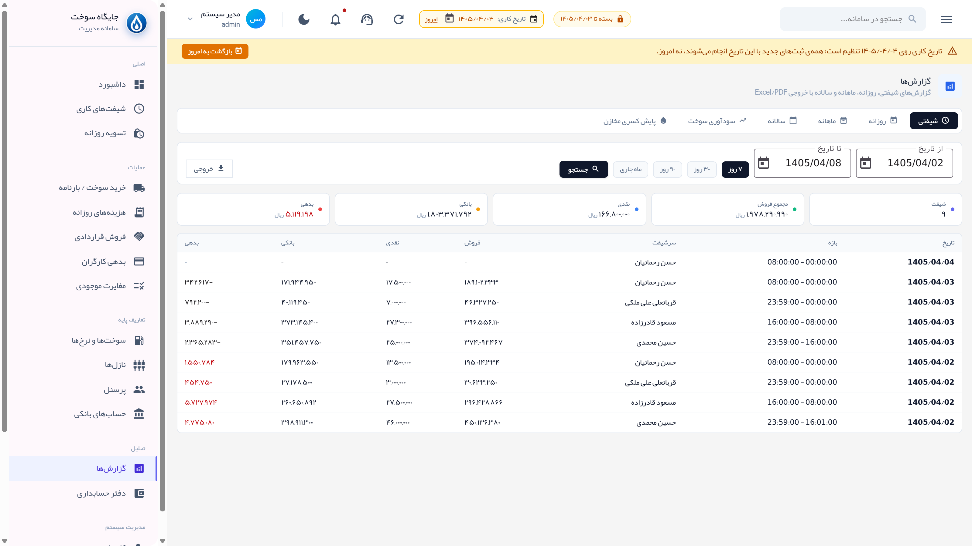The height and width of the screenshot is (546, 972).
Task: Click time range 23:59:00 - 16:01:00
Action: (802, 423)
